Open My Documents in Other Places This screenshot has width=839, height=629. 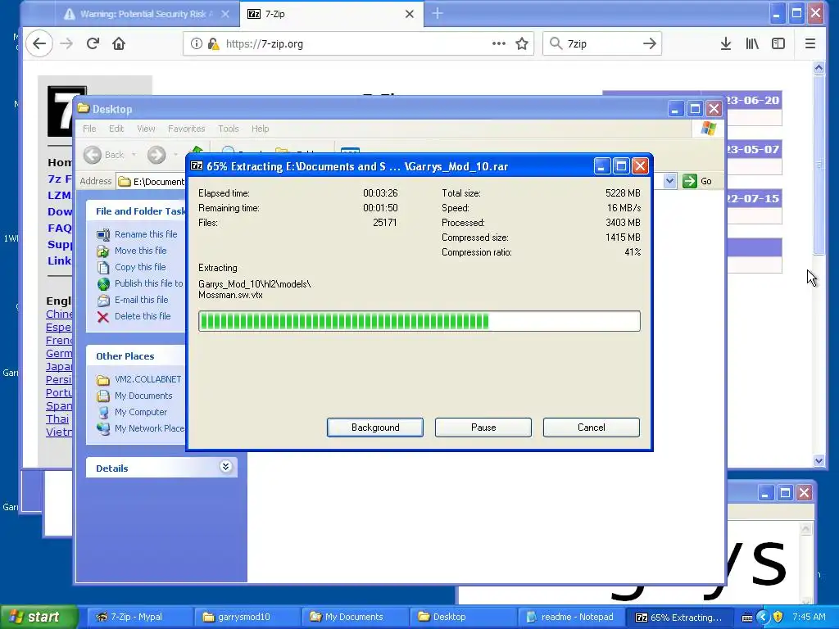pyautogui.click(x=143, y=396)
